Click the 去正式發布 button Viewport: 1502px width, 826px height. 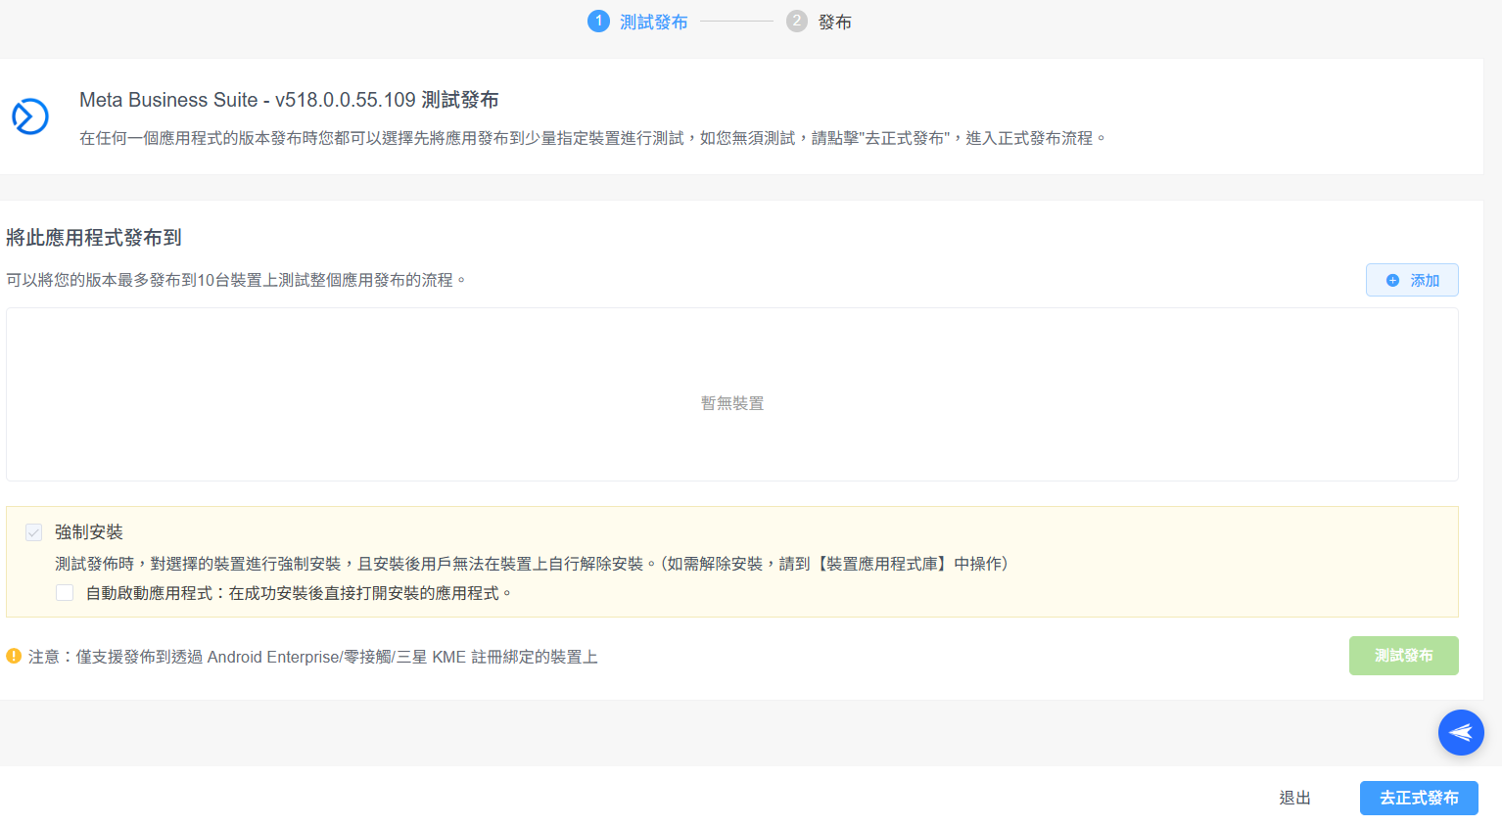pyautogui.click(x=1419, y=798)
